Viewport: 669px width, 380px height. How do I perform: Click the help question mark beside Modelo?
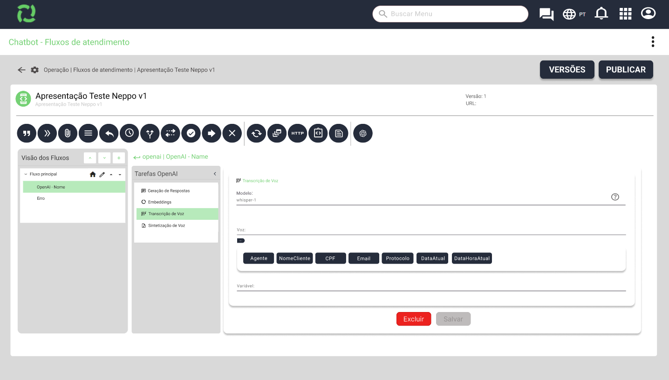615,197
